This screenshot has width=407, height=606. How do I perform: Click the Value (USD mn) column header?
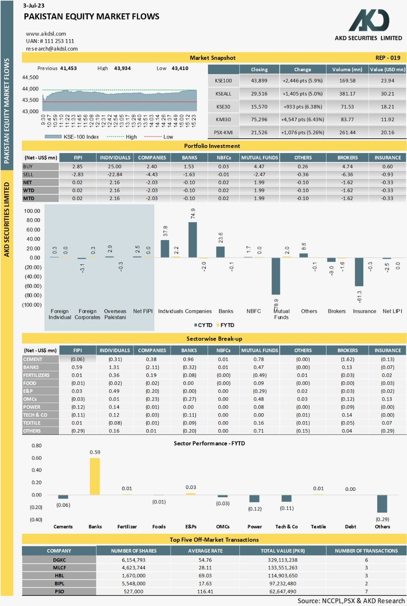tap(387, 70)
